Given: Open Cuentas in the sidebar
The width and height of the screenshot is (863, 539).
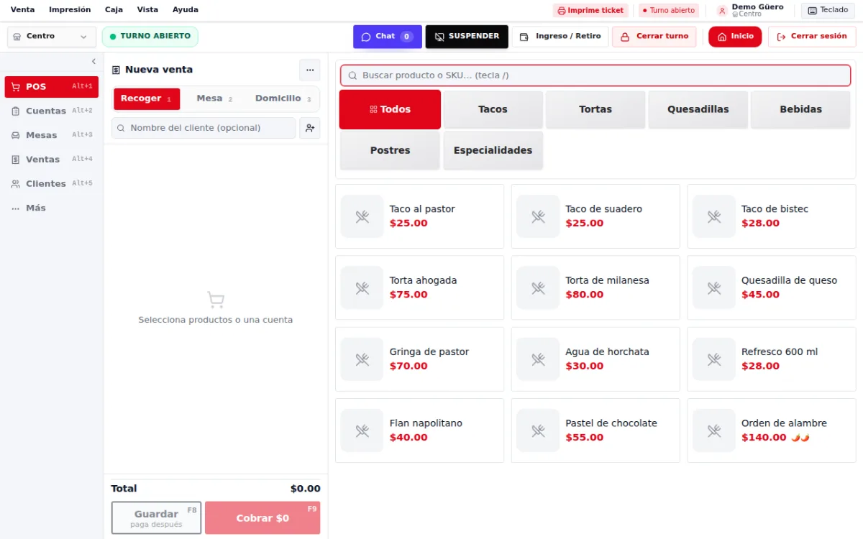Looking at the screenshot, I should [x=52, y=111].
